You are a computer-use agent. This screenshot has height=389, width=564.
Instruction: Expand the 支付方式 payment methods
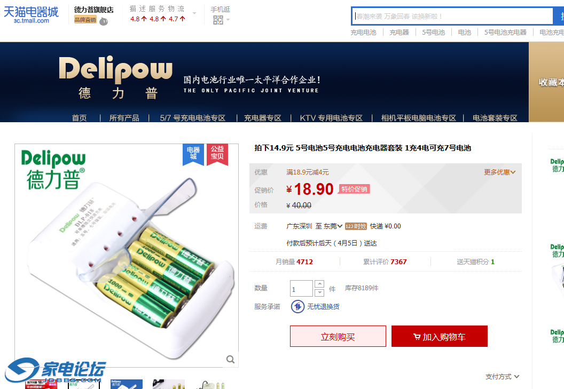[502, 376]
